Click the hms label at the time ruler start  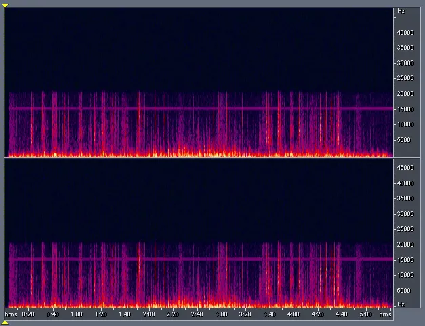11,314
